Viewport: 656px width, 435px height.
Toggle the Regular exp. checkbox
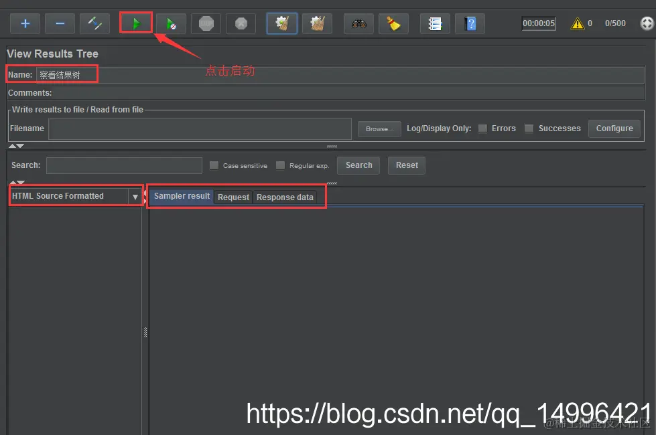[280, 165]
